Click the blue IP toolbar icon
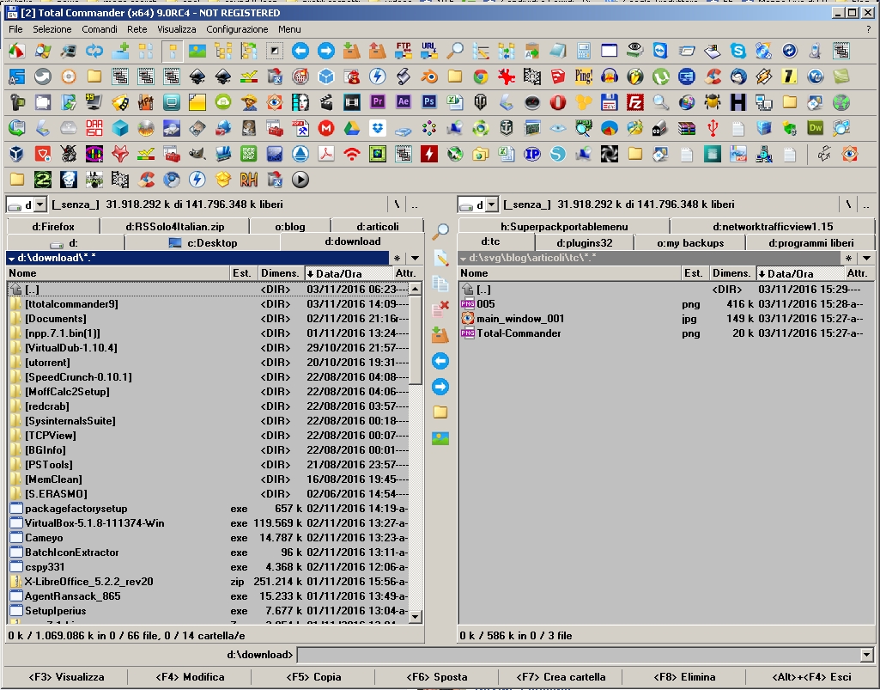This screenshot has width=880, height=690. tap(532, 154)
